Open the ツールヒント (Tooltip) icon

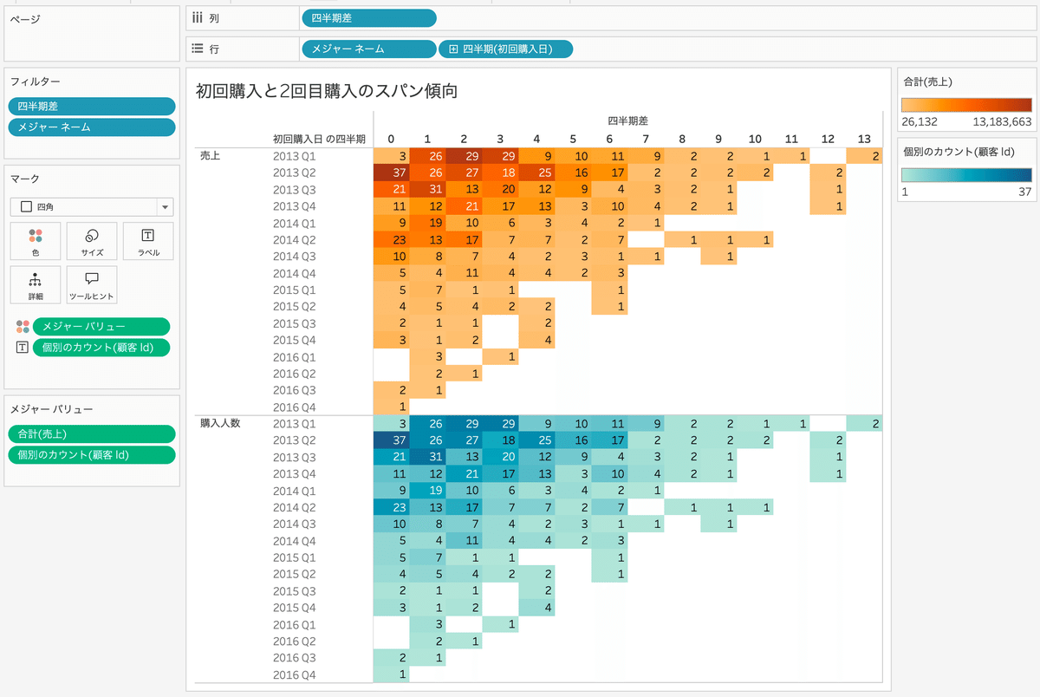click(90, 284)
